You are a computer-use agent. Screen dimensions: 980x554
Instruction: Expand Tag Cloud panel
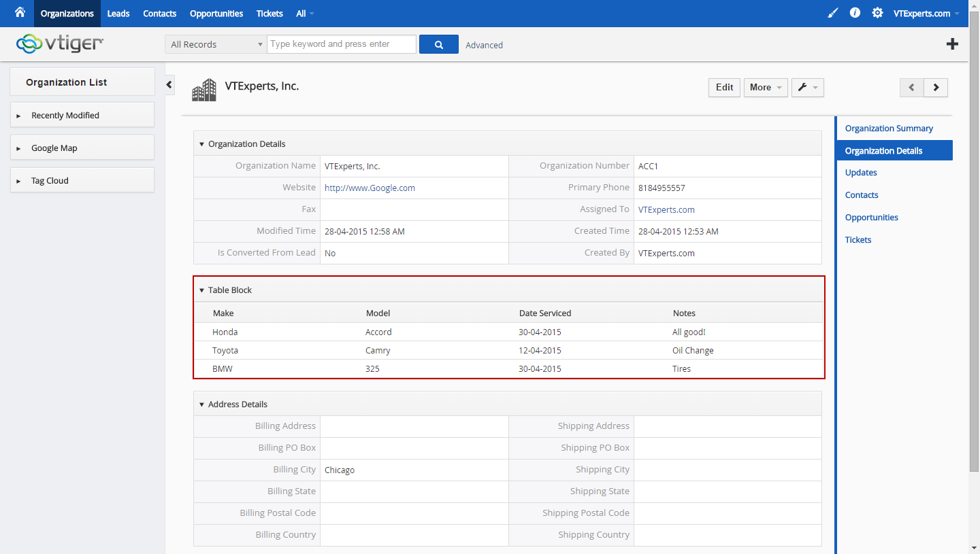82,180
